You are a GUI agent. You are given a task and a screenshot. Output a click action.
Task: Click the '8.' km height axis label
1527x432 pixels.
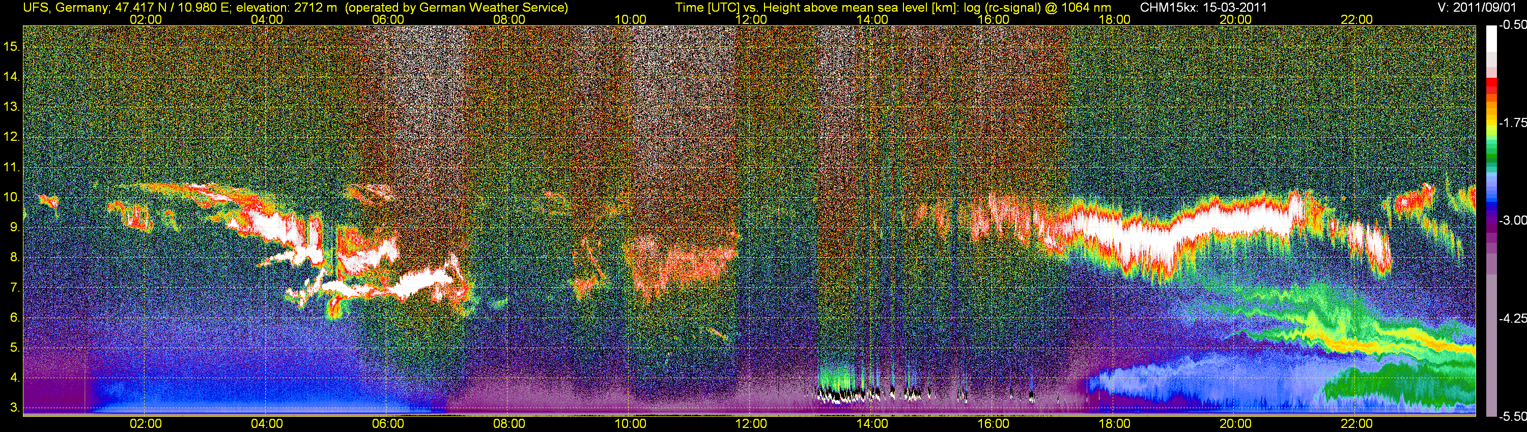(x=15, y=258)
